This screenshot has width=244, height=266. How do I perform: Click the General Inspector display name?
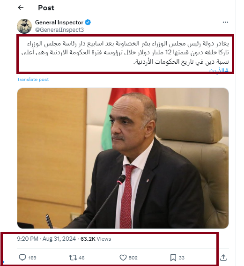59,22
